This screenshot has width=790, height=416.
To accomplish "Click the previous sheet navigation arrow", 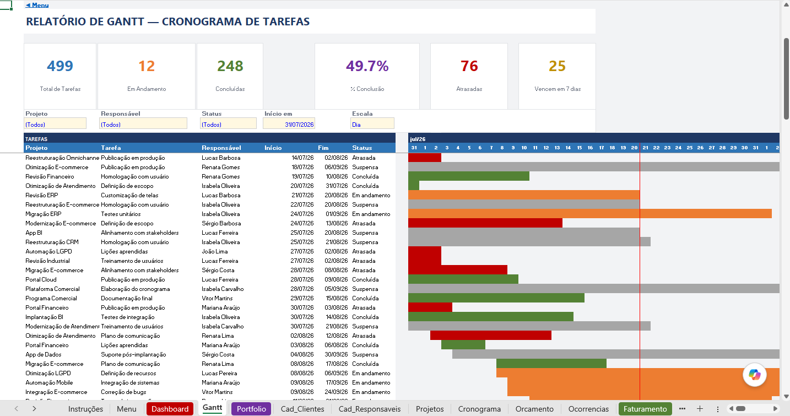I will coord(16,409).
